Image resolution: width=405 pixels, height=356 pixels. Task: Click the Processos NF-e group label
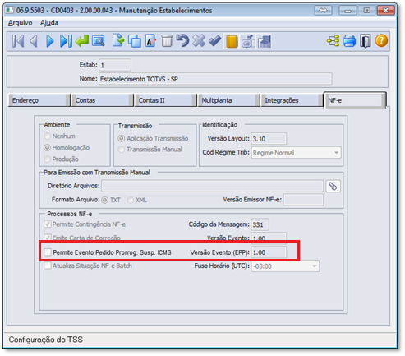click(70, 214)
